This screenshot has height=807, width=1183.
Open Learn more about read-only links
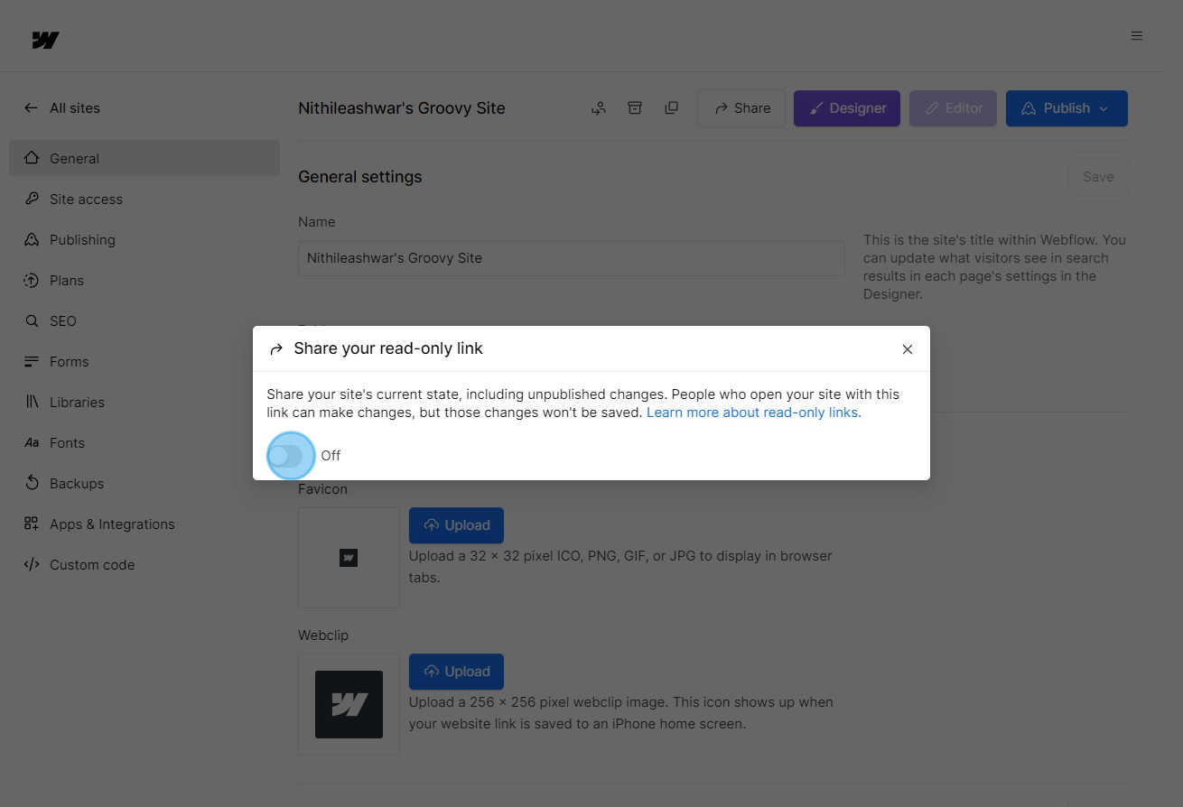754,413
